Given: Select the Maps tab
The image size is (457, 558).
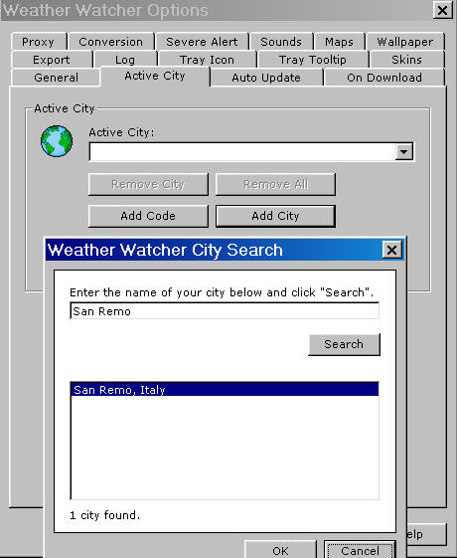Looking at the screenshot, I should pos(340,42).
